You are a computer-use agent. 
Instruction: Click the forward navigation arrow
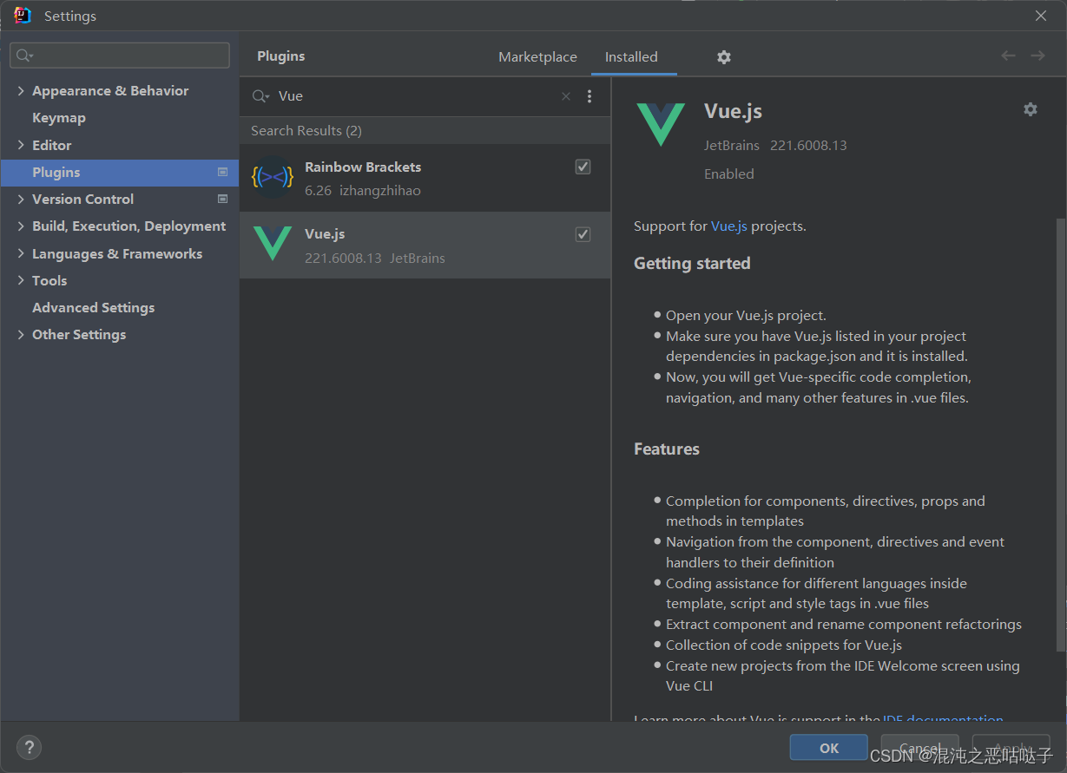(1037, 56)
